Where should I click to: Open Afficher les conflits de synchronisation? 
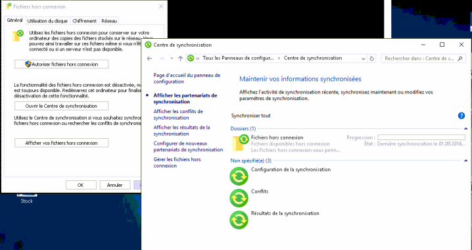pyautogui.click(x=178, y=114)
